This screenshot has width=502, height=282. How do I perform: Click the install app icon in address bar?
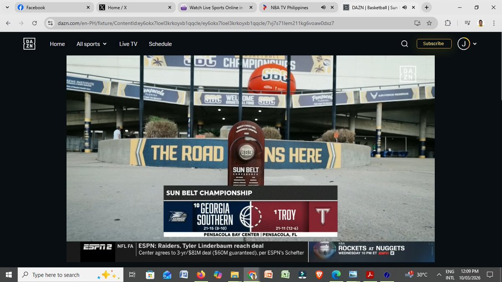[417, 23]
